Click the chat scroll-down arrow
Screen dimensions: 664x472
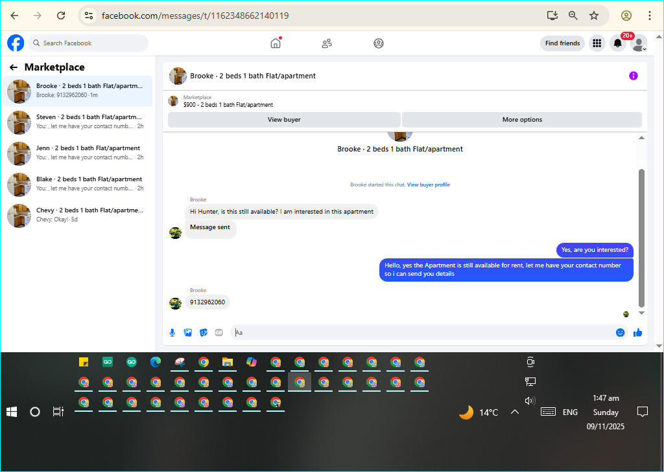tap(641, 313)
